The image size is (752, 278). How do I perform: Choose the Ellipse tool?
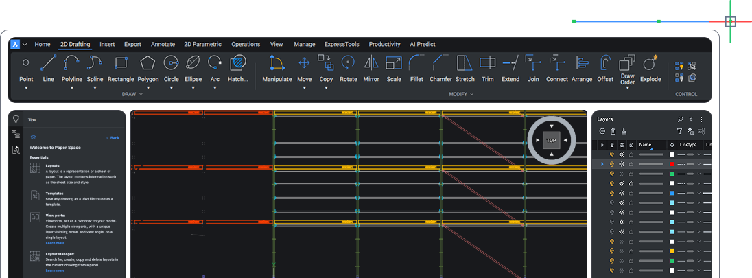(x=193, y=62)
